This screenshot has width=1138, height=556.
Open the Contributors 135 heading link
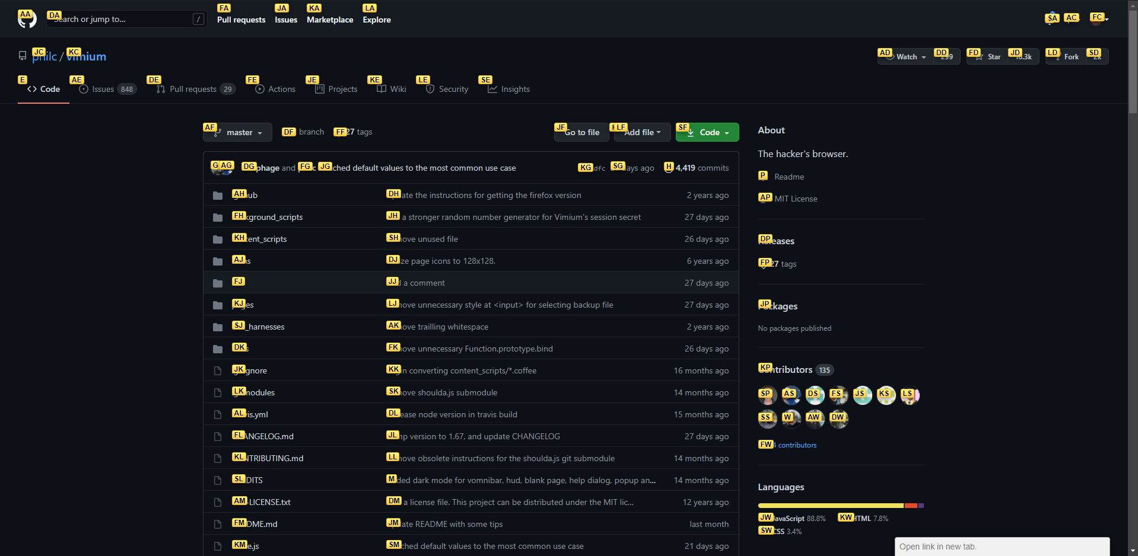(x=796, y=369)
